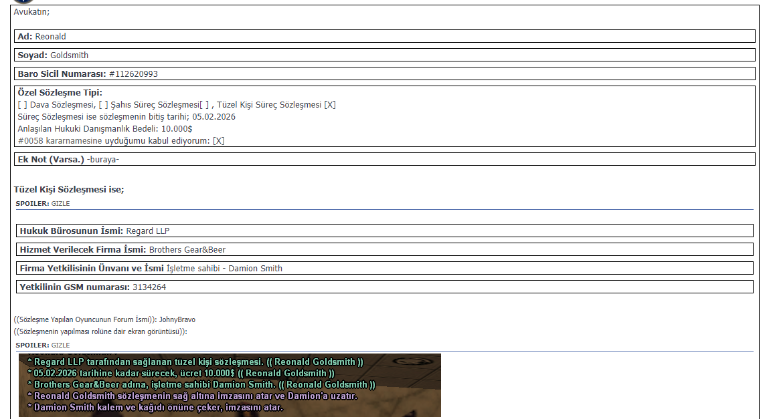Viewport: 773px width, 419px height.
Task: Collapse the first spoiler via its GIZLE link
Action: point(61,203)
